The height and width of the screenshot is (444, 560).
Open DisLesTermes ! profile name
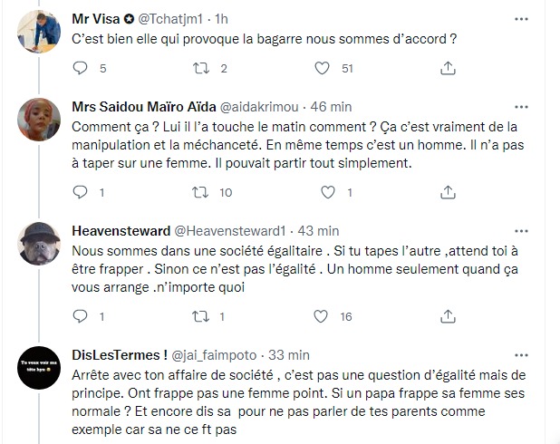coord(120,355)
